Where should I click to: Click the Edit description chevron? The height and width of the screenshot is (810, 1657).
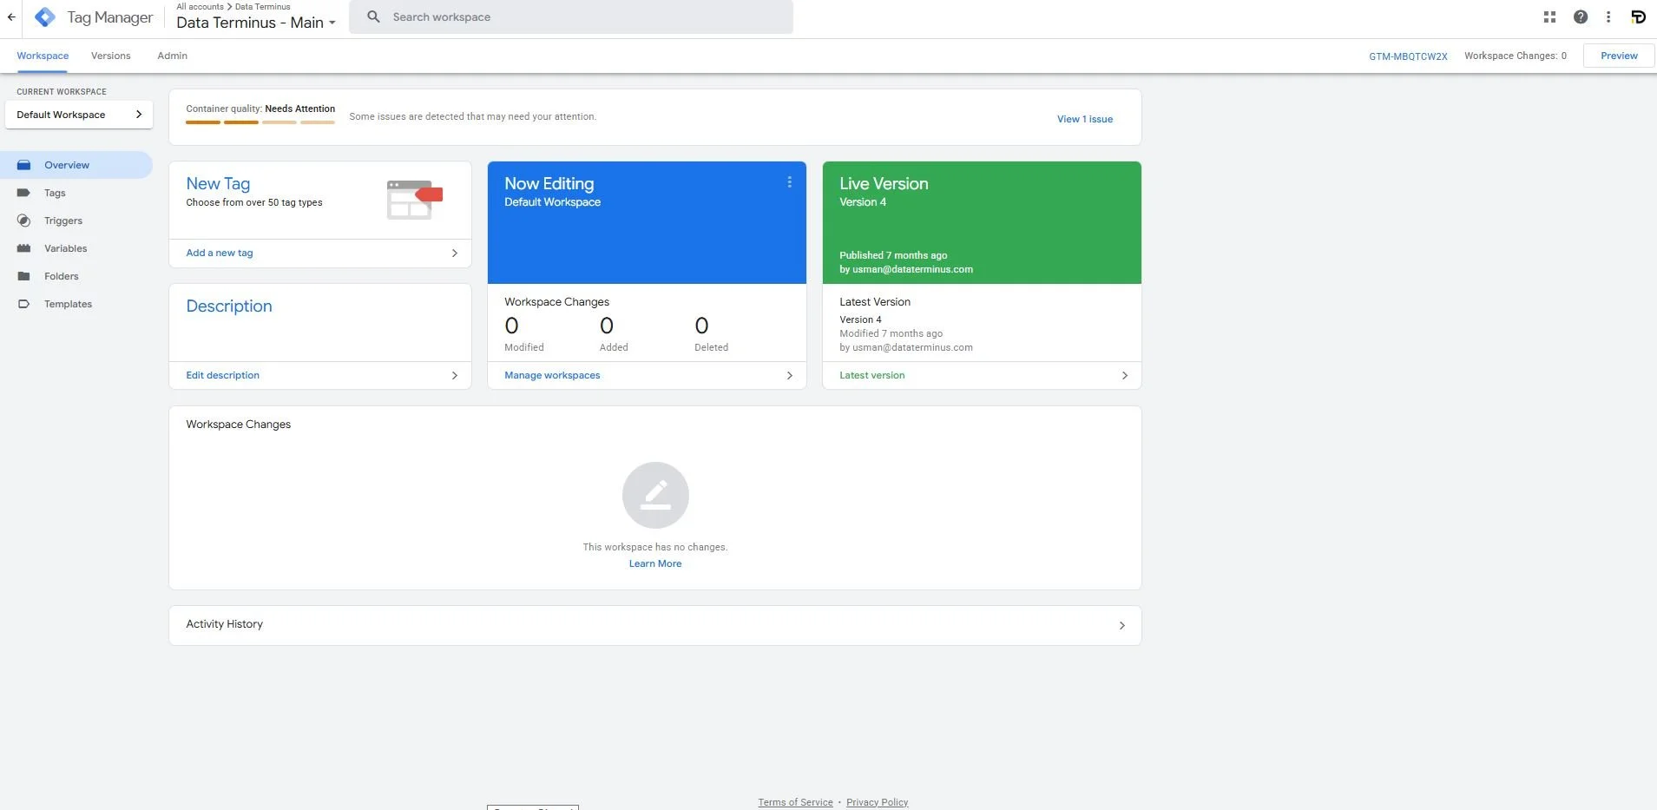click(x=454, y=375)
